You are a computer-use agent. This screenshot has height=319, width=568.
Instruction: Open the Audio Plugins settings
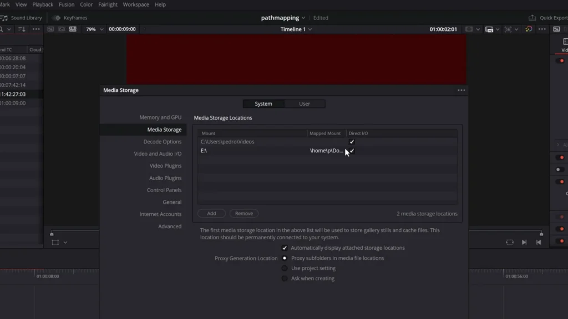[165, 178]
